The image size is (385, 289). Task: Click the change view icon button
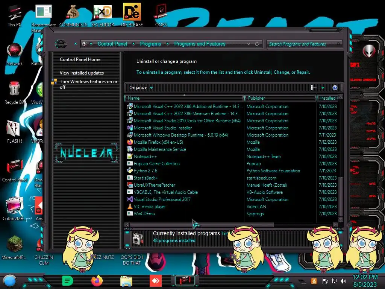pos(314,88)
